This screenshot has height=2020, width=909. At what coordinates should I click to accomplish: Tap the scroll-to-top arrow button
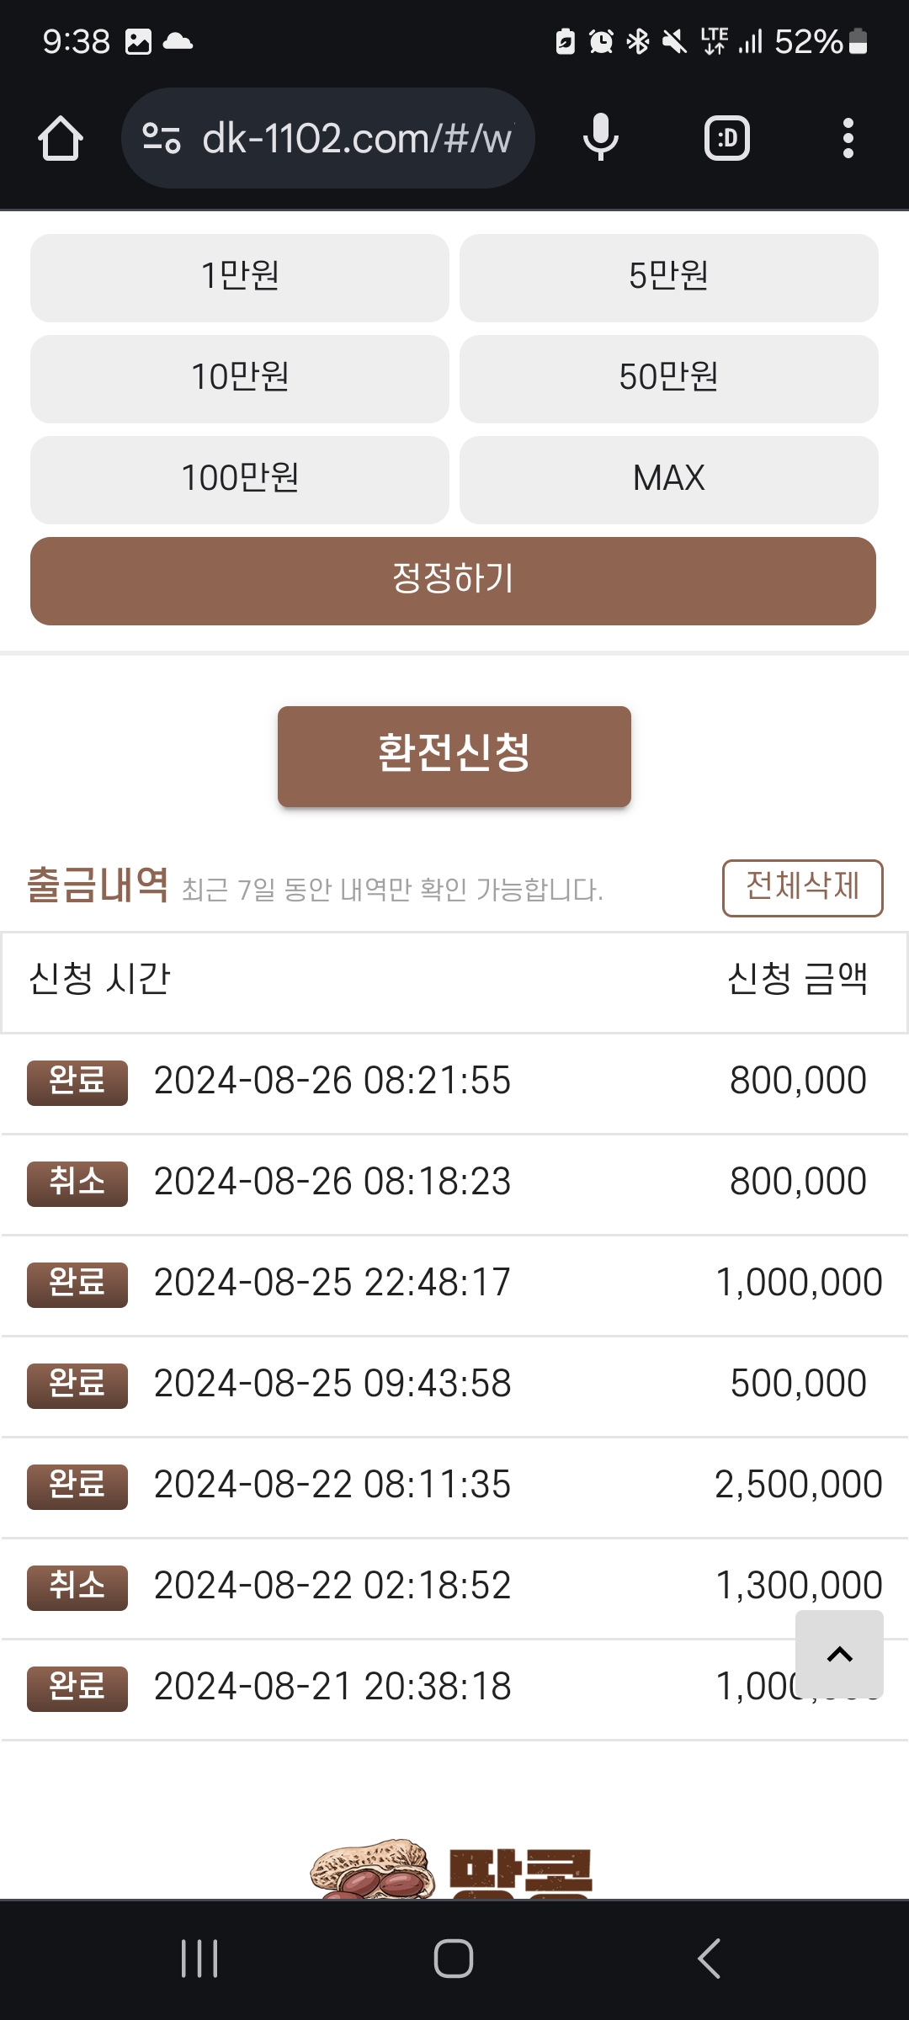point(839,1654)
